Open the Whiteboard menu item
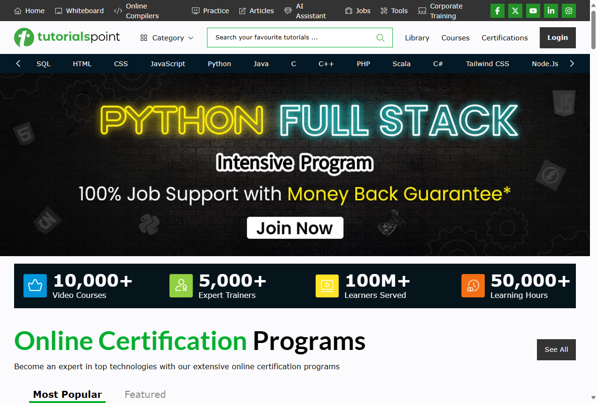Image resolution: width=597 pixels, height=403 pixels. 79,11
